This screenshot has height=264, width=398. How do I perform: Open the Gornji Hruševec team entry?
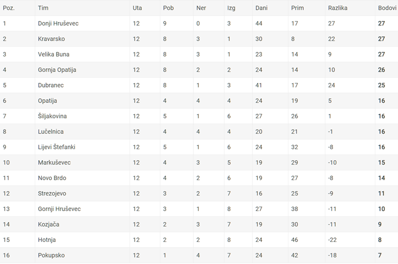[x=59, y=209]
